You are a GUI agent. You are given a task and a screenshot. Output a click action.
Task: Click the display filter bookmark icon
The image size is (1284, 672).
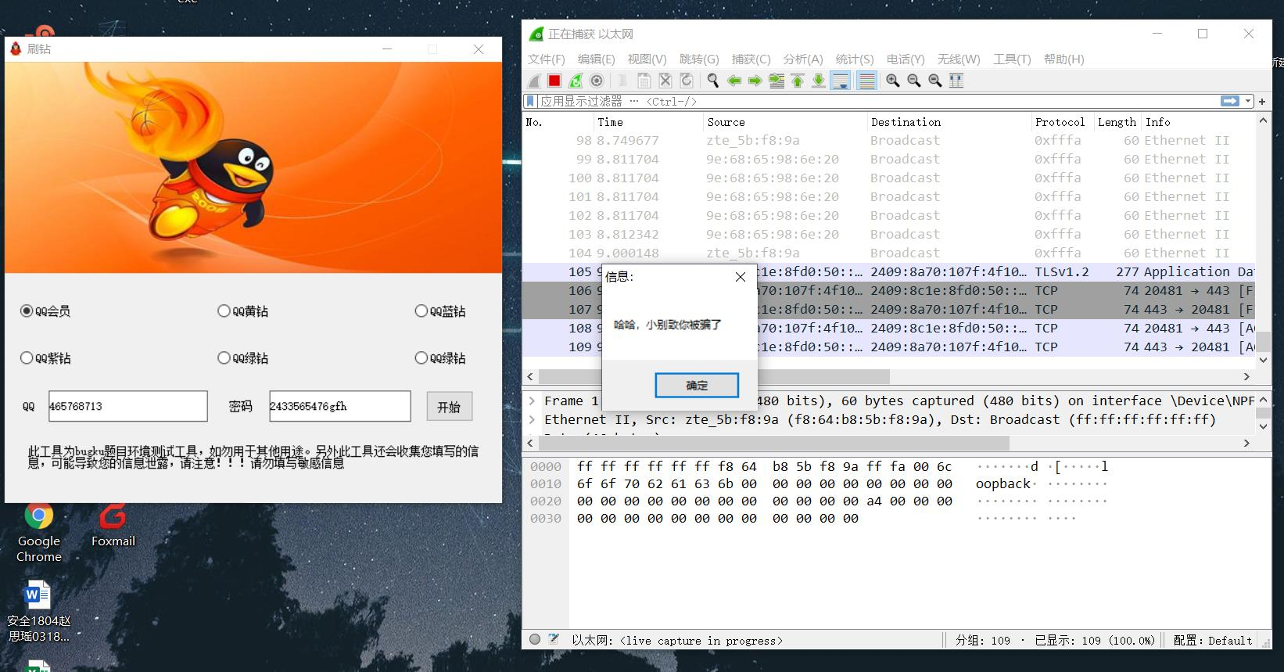coord(531,101)
